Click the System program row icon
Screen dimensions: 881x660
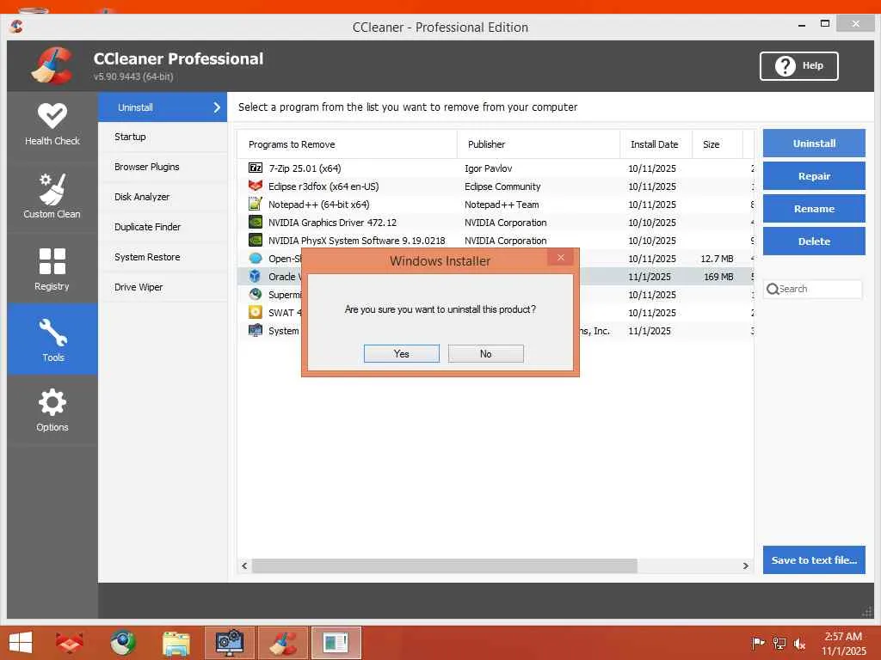[255, 330]
